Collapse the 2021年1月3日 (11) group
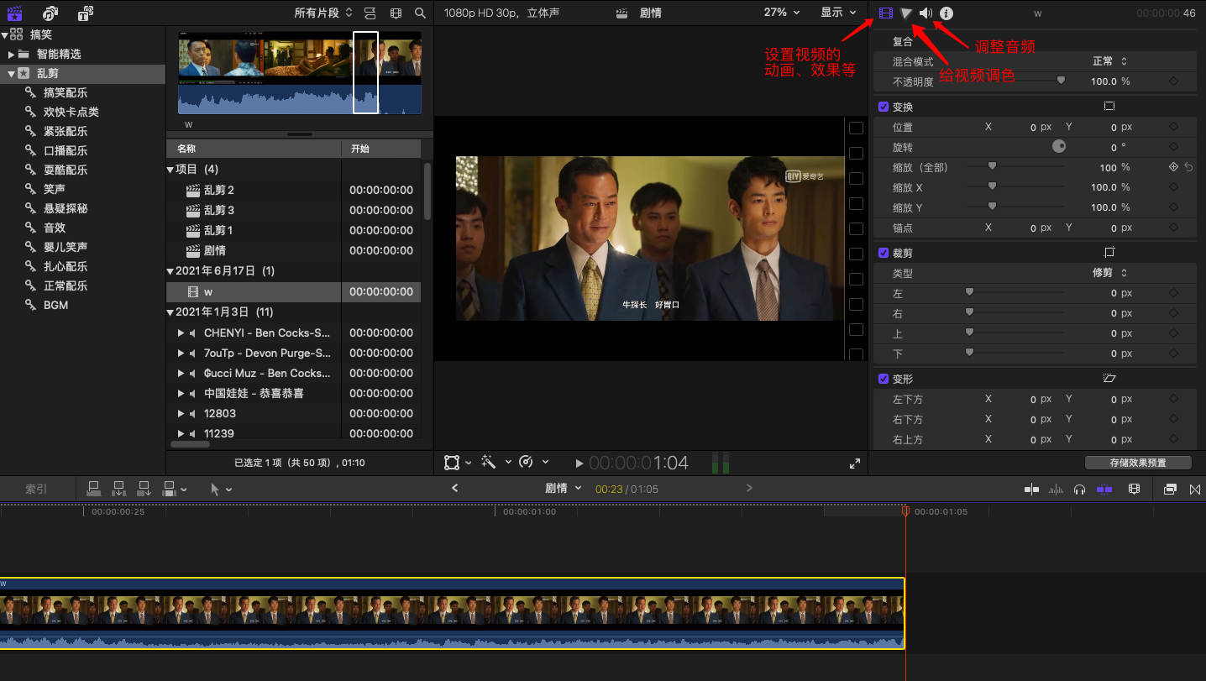The height and width of the screenshot is (681, 1206). pyautogui.click(x=170, y=312)
